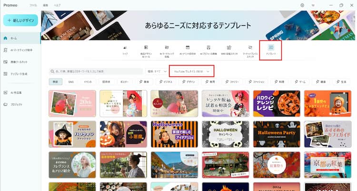Open the フレグランス&アロマ紹介 template
Viewport: 357px width, 191px height.
tap(72, 165)
